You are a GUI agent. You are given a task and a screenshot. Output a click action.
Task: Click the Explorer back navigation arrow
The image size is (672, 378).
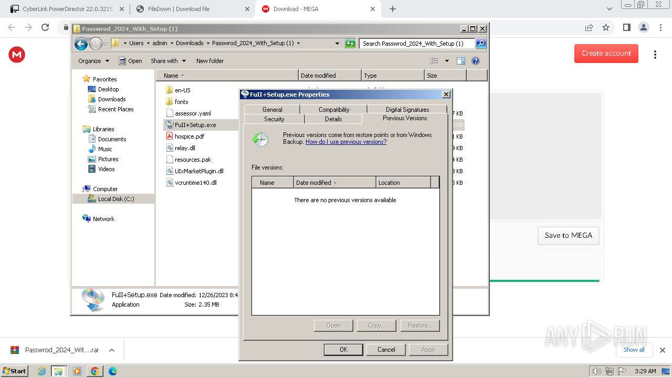(81, 44)
